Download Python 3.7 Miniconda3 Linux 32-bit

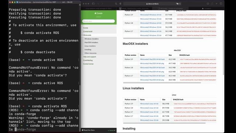click(149, 112)
